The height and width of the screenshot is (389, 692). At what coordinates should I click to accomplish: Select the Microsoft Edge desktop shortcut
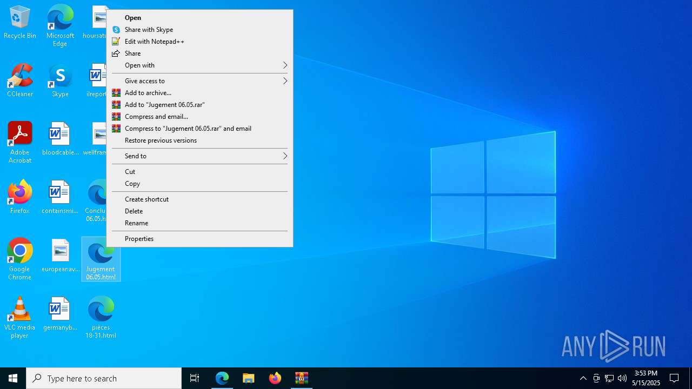[60, 25]
